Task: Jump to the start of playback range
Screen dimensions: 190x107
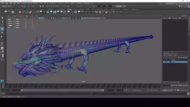Action: pos(172,86)
